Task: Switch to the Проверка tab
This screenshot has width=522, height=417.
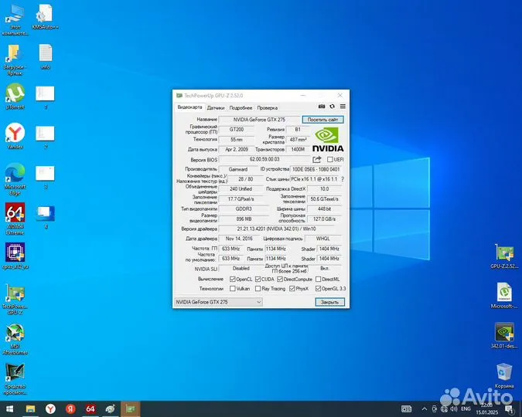Action: coord(268,108)
